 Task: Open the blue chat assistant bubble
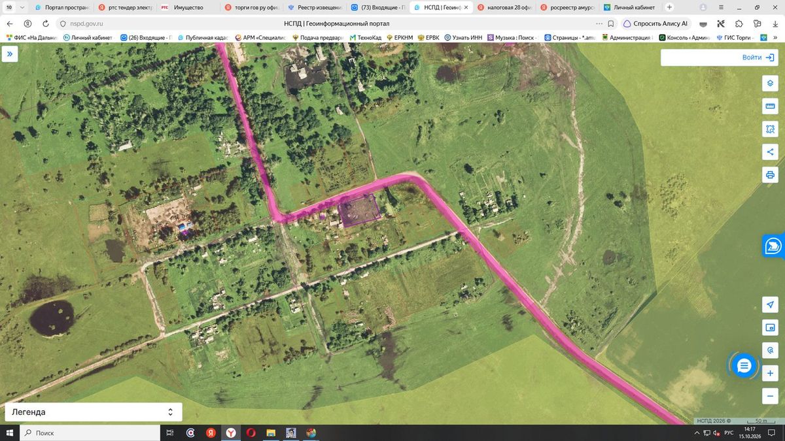pos(744,366)
